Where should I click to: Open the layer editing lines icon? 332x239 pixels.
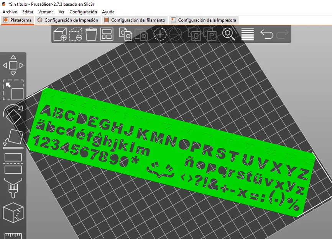[248, 34]
